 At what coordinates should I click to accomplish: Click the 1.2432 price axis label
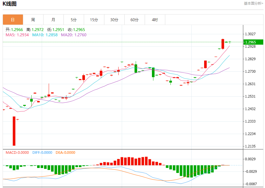click(250, 109)
